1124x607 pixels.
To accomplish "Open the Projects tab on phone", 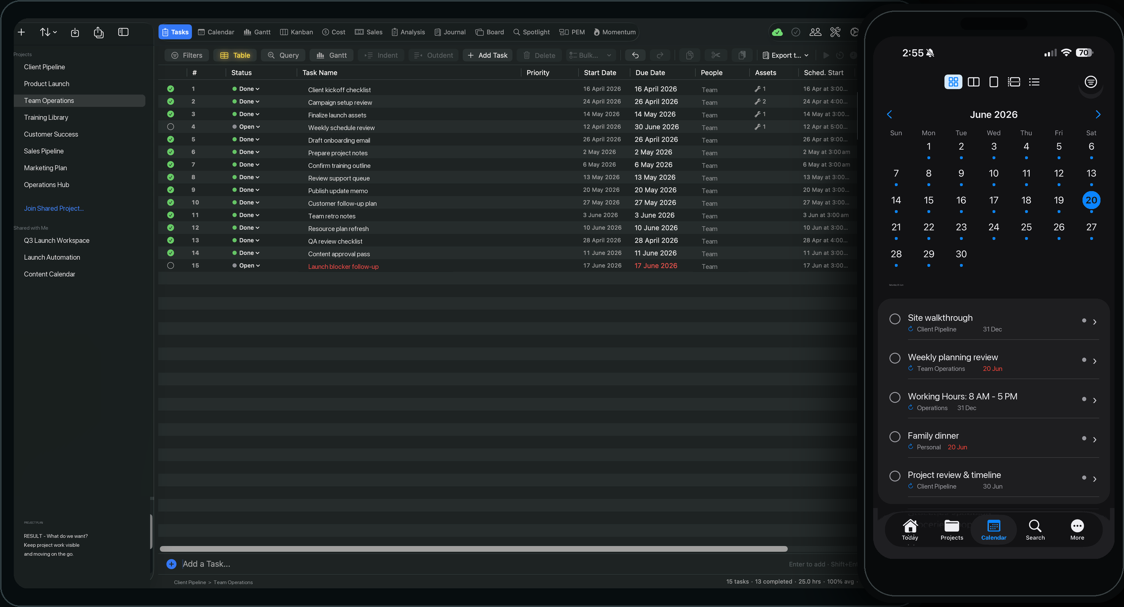I will (952, 529).
